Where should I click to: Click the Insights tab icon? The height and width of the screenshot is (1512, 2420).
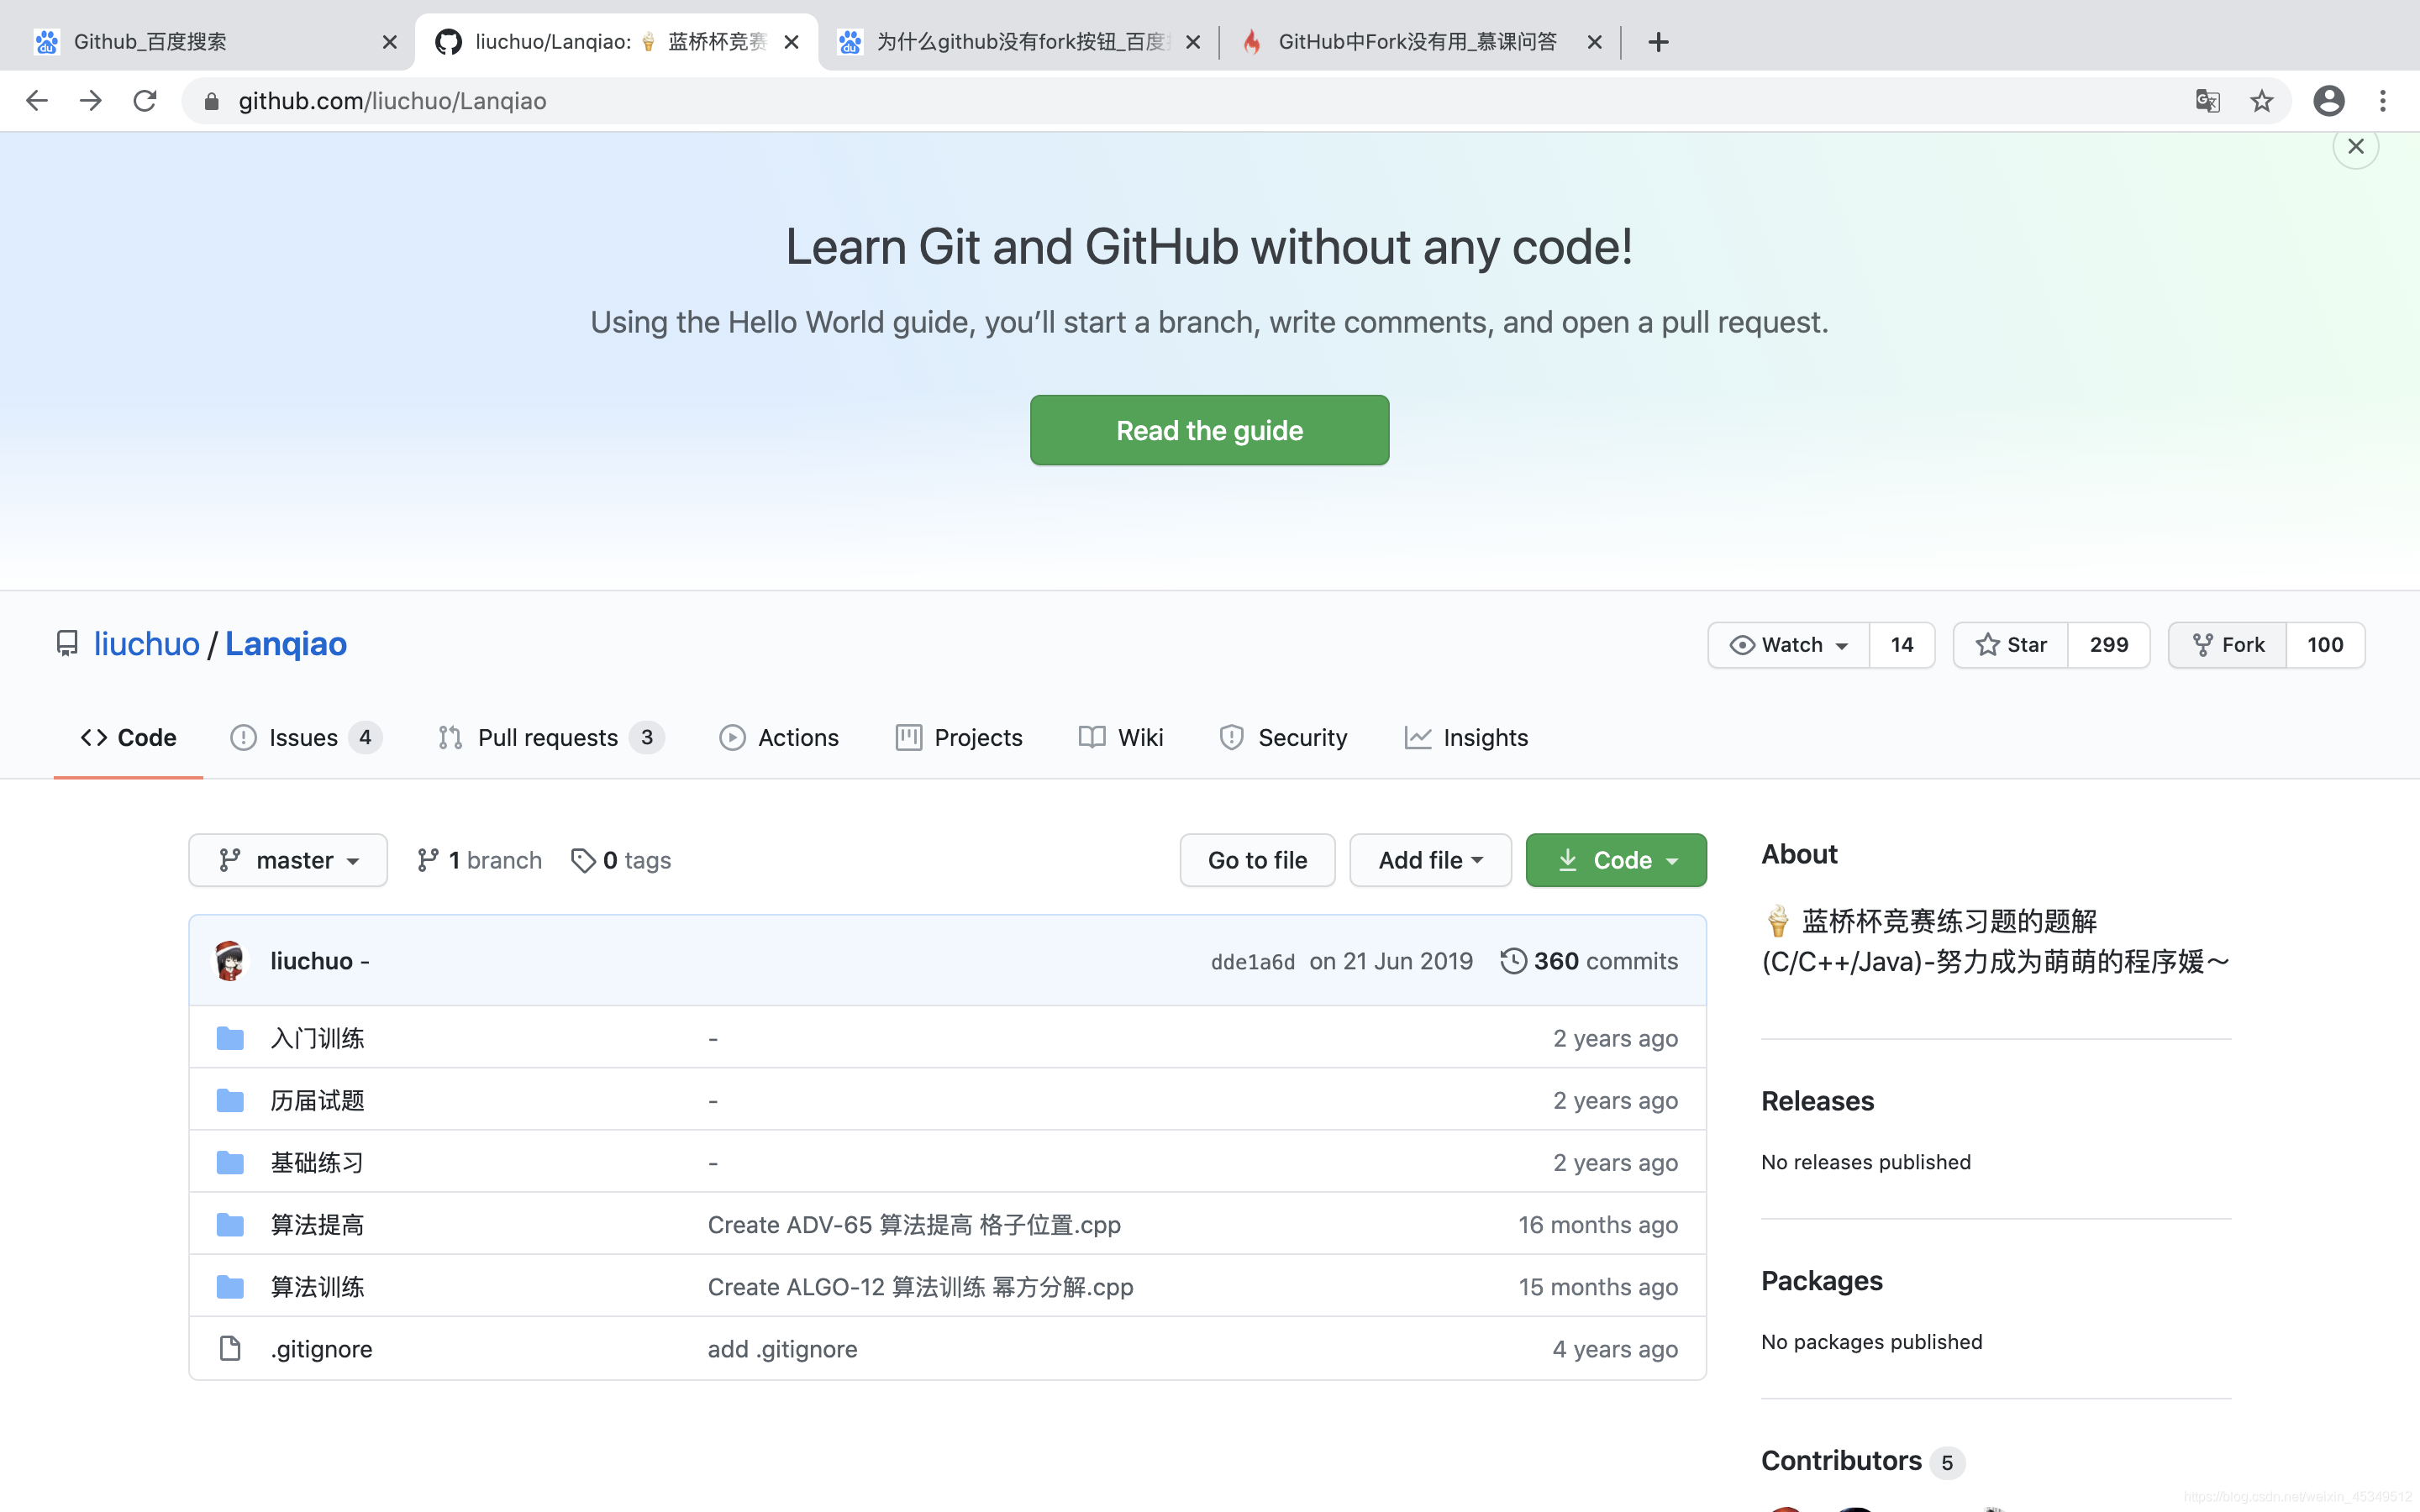(x=1420, y=737)
